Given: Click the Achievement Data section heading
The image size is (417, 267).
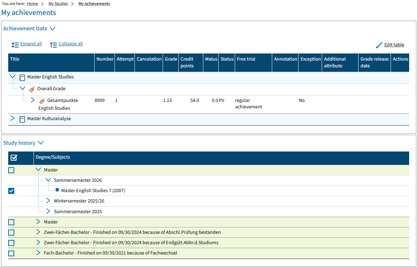Looking at the screenshot, I should [x=25, y=29].
